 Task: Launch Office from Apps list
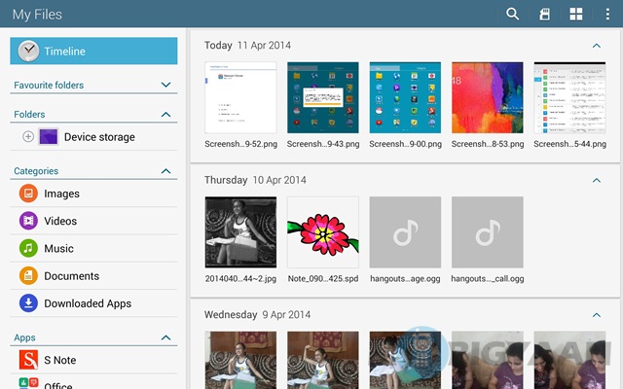click(x=93, y=382)
